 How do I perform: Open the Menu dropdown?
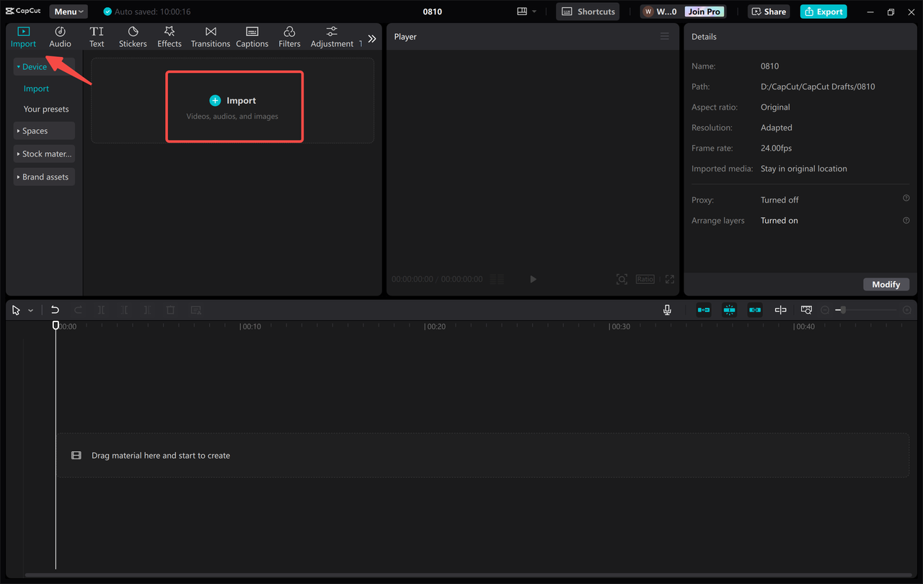[x=69, y=12]
